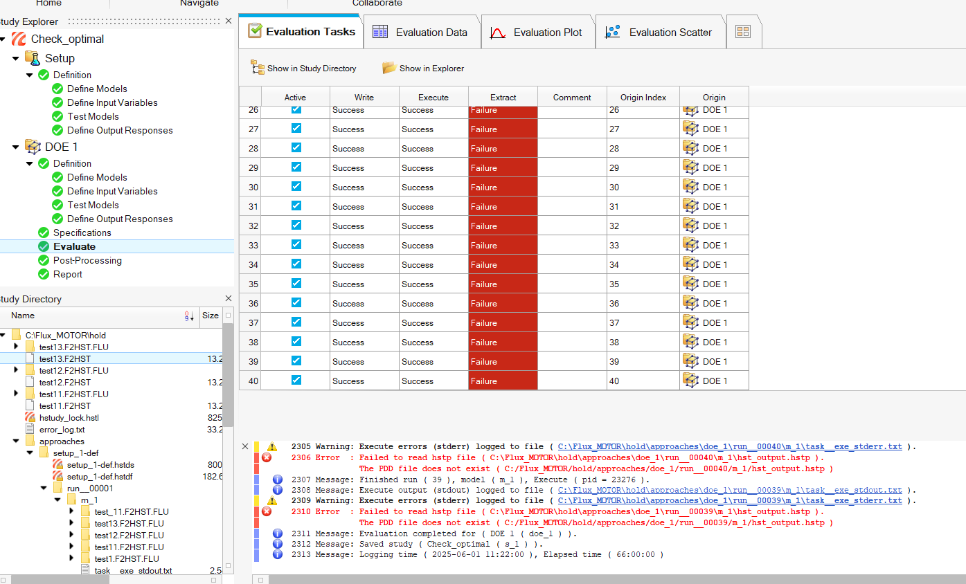Click the red Failure cell in row 37
The height and width of the screenshot is (584, 966).
[503, 322]
